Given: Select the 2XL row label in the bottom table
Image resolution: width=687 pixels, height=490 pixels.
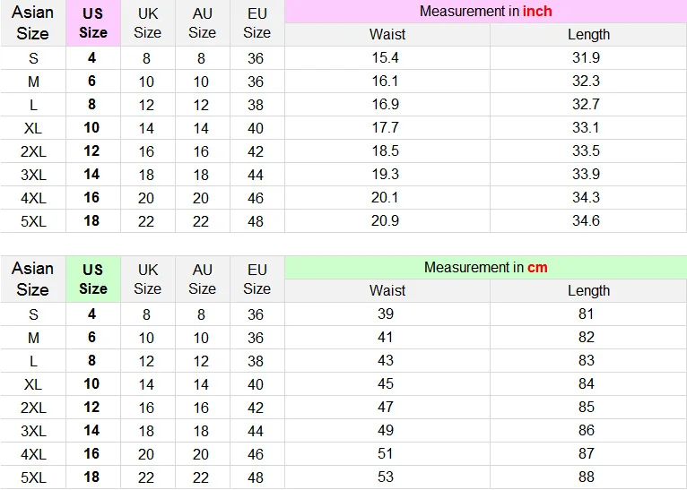Looking at the screenshot, I should (x=33, y=408).
